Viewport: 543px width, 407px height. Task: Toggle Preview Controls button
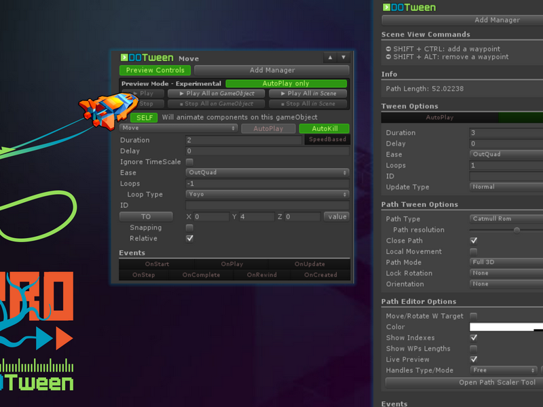click(155, 71)
